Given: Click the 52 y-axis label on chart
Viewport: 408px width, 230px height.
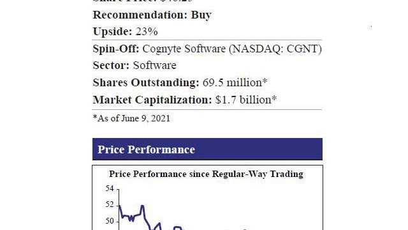Looking at the screenshot, I should point(110,204).
